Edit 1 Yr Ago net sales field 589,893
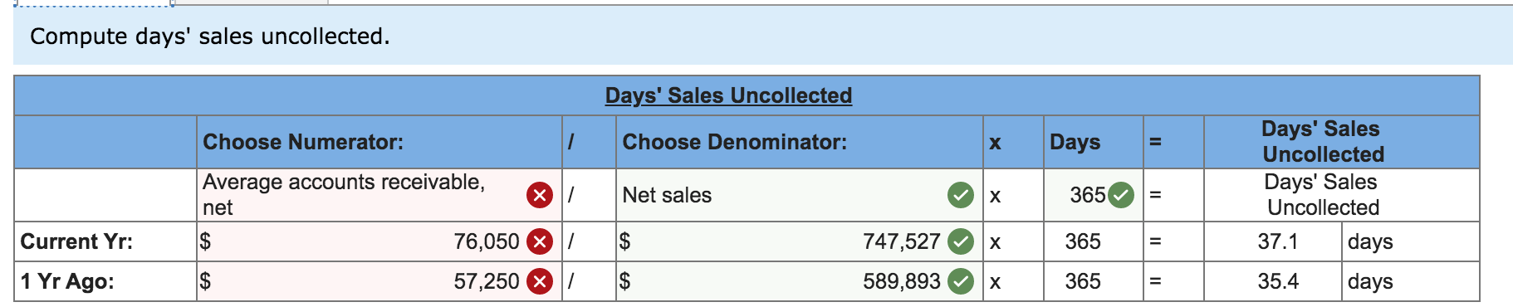 [x=799, y=281]
